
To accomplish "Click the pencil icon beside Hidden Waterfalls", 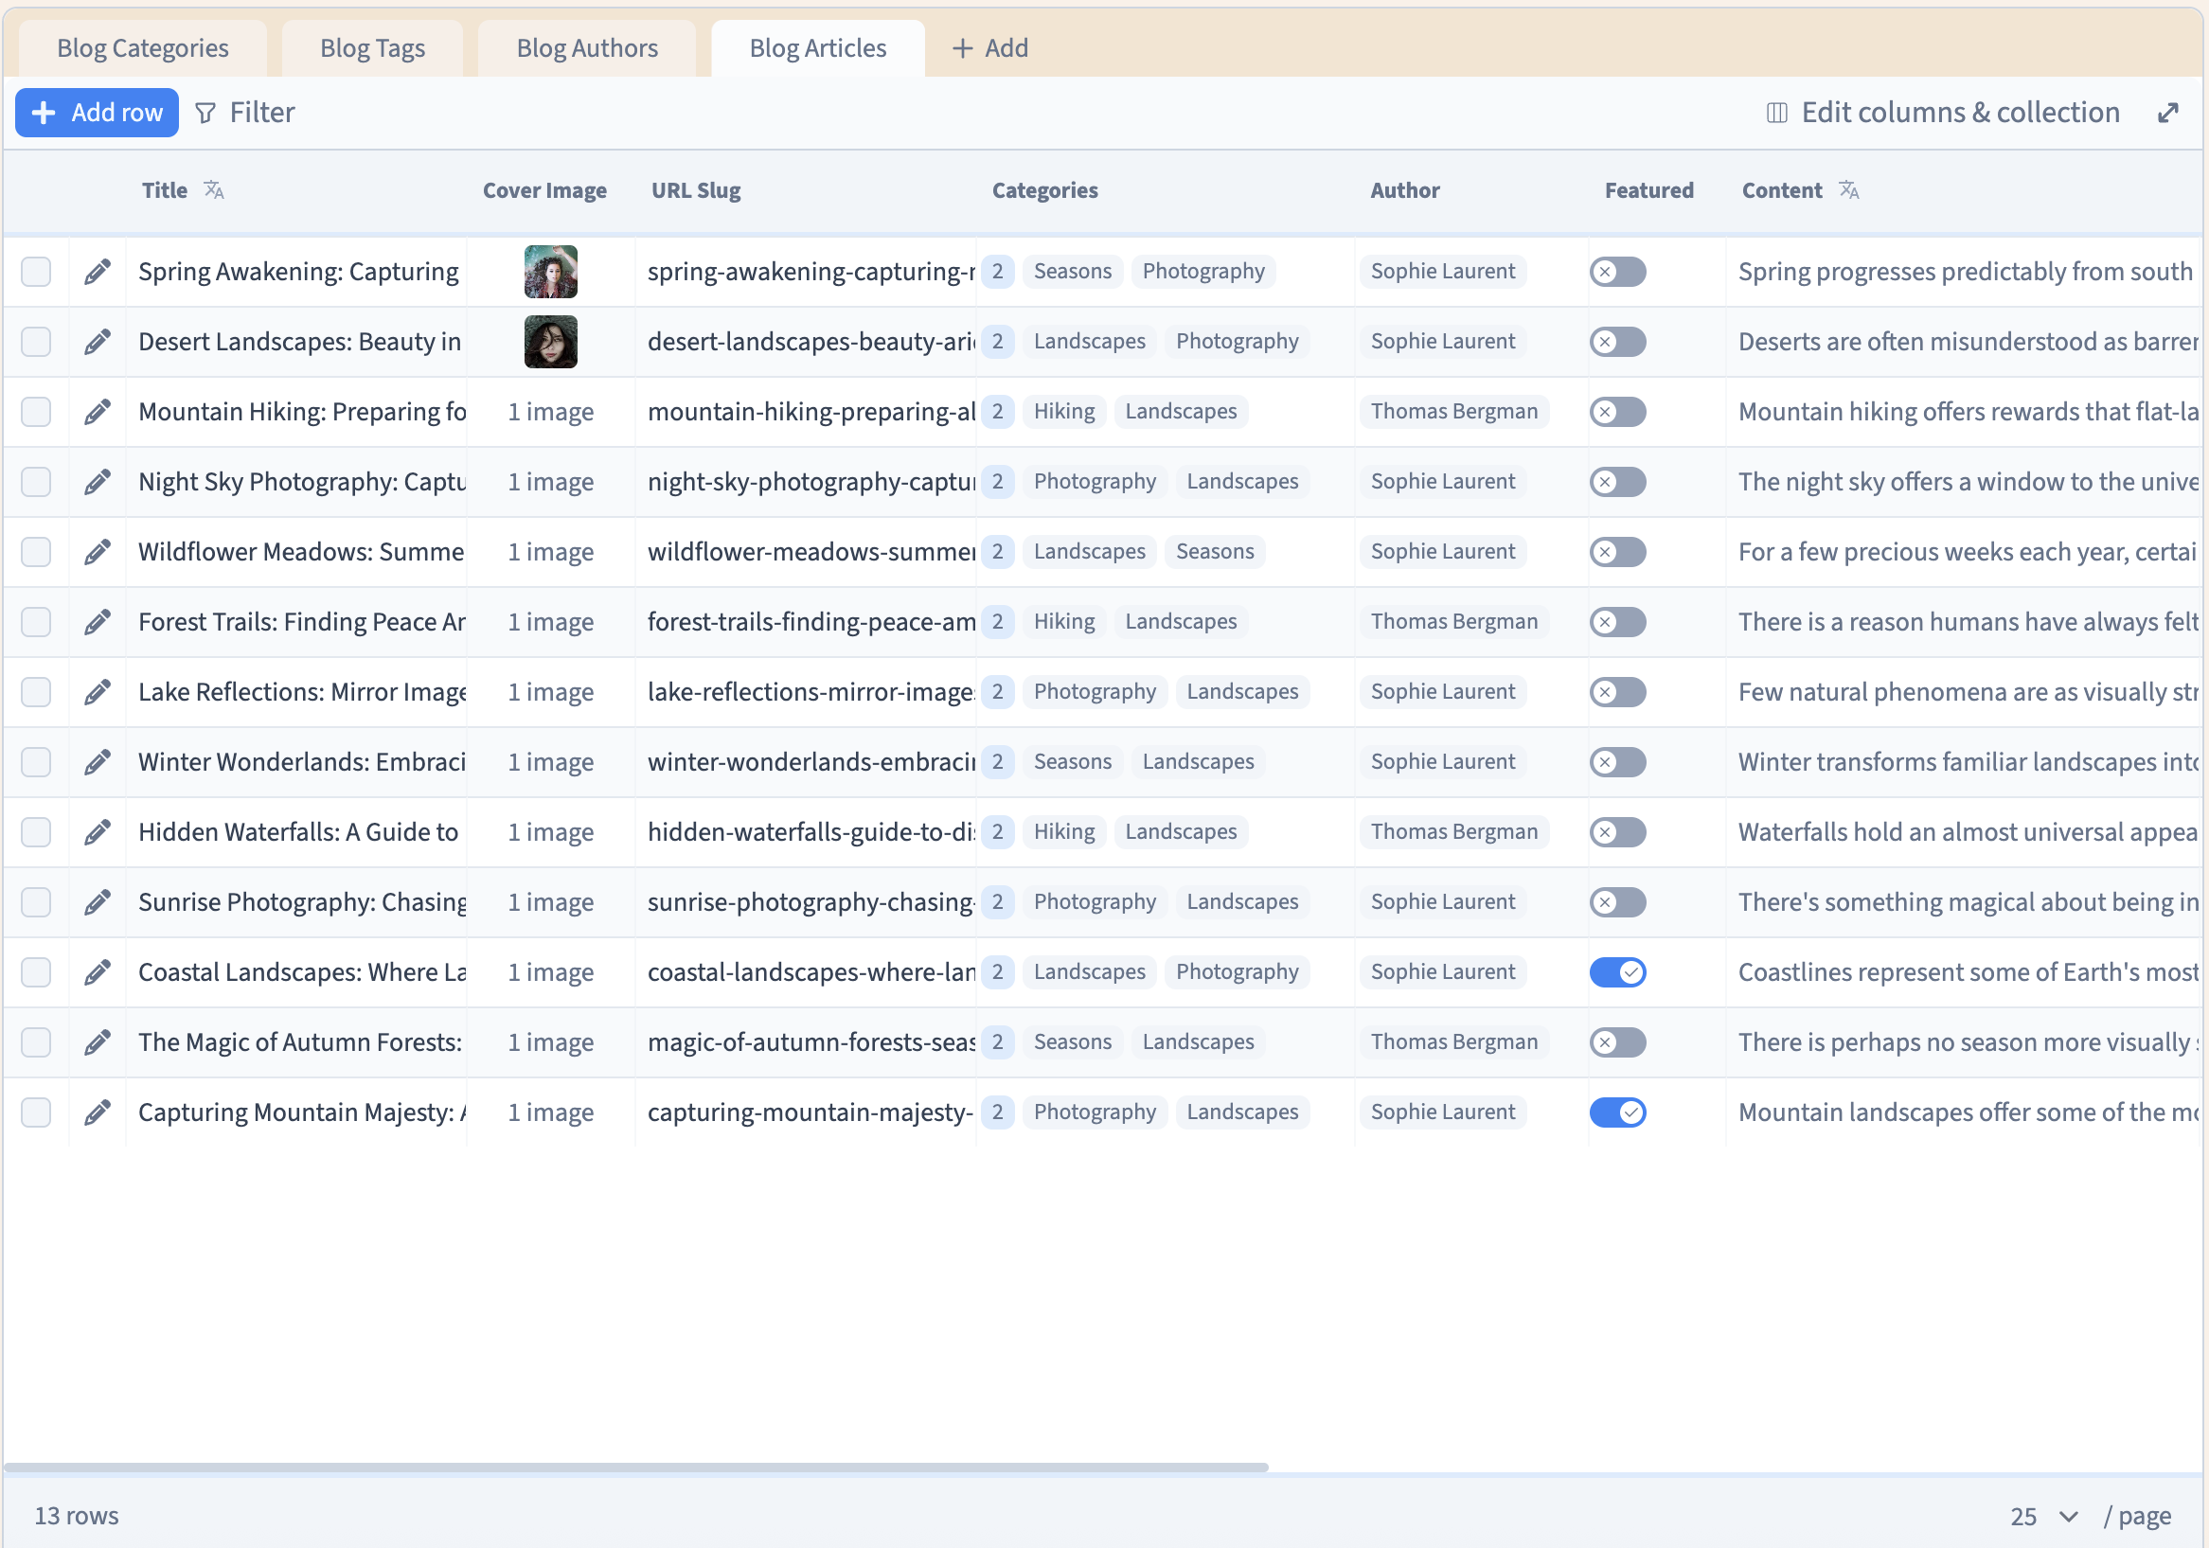I will click(x=98, y=832).
